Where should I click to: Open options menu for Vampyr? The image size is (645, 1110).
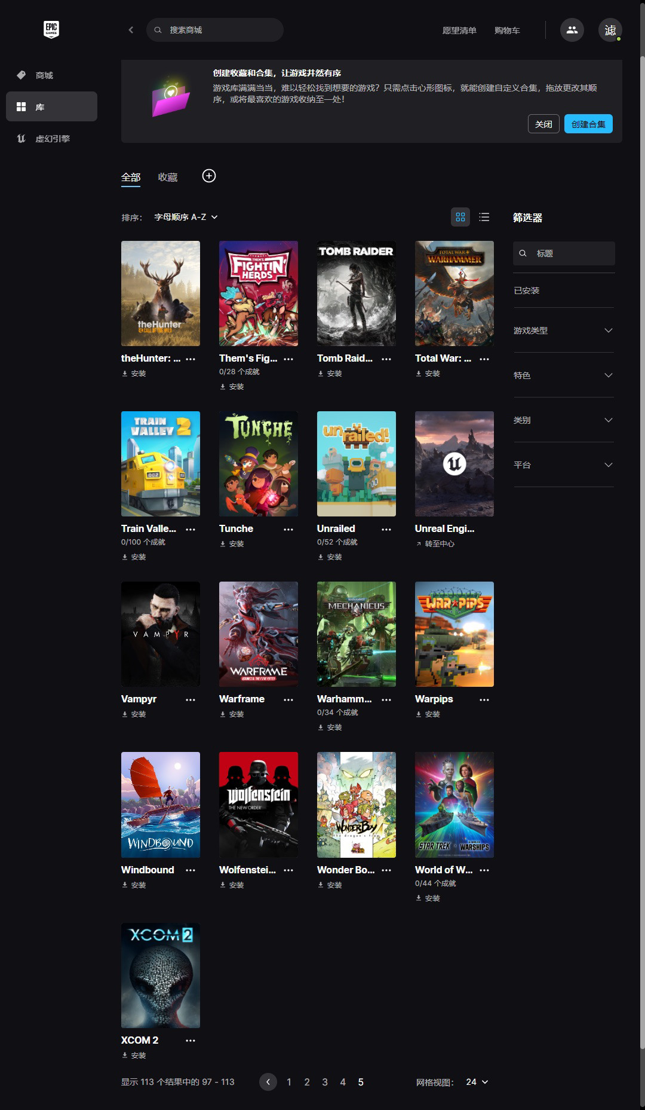[x=191, y=699]
